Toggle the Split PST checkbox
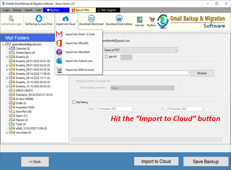 pos(106,57)
